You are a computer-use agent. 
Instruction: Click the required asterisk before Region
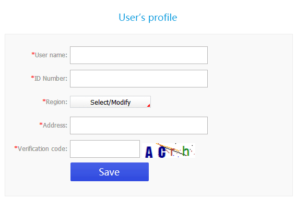pos(44,101)
